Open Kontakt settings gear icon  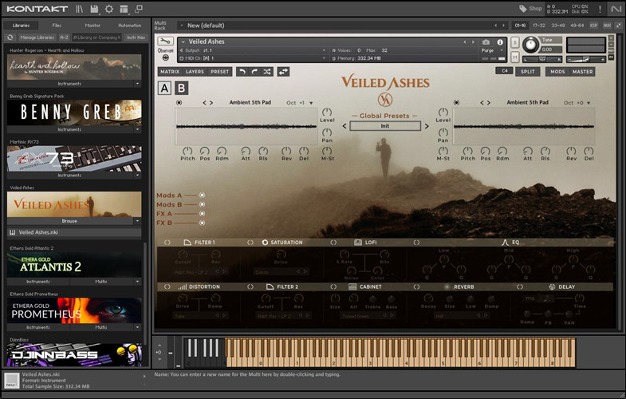(x=109, y=9)
